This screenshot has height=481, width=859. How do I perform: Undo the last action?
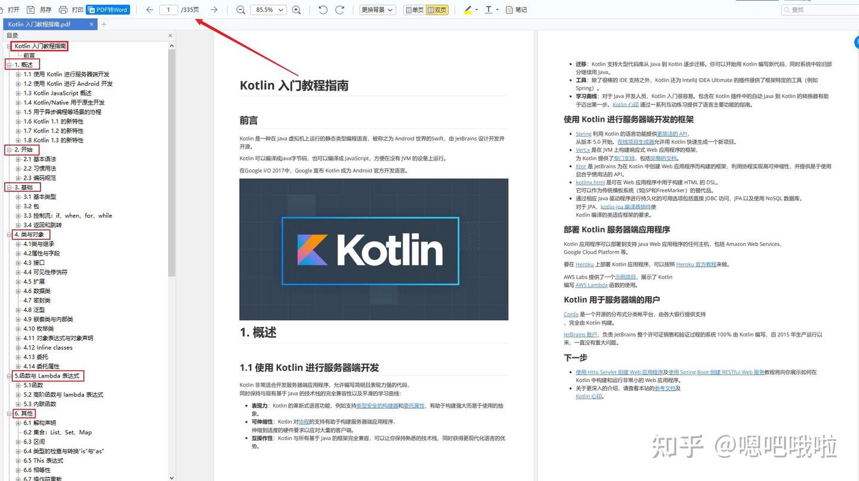pos(322,10)
